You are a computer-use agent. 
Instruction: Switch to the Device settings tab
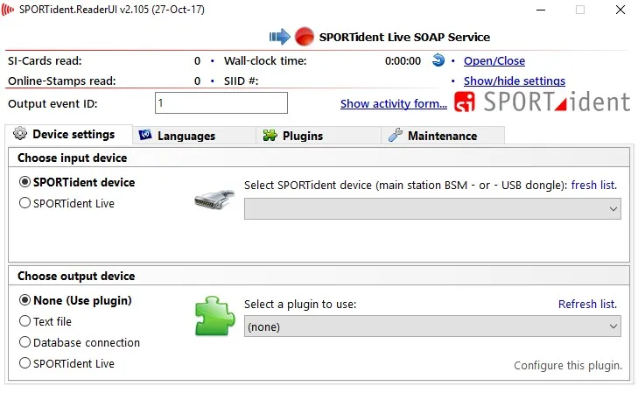tap(69, 134)
